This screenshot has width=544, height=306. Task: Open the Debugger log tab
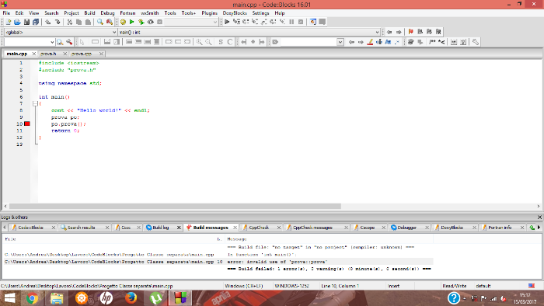407,228
